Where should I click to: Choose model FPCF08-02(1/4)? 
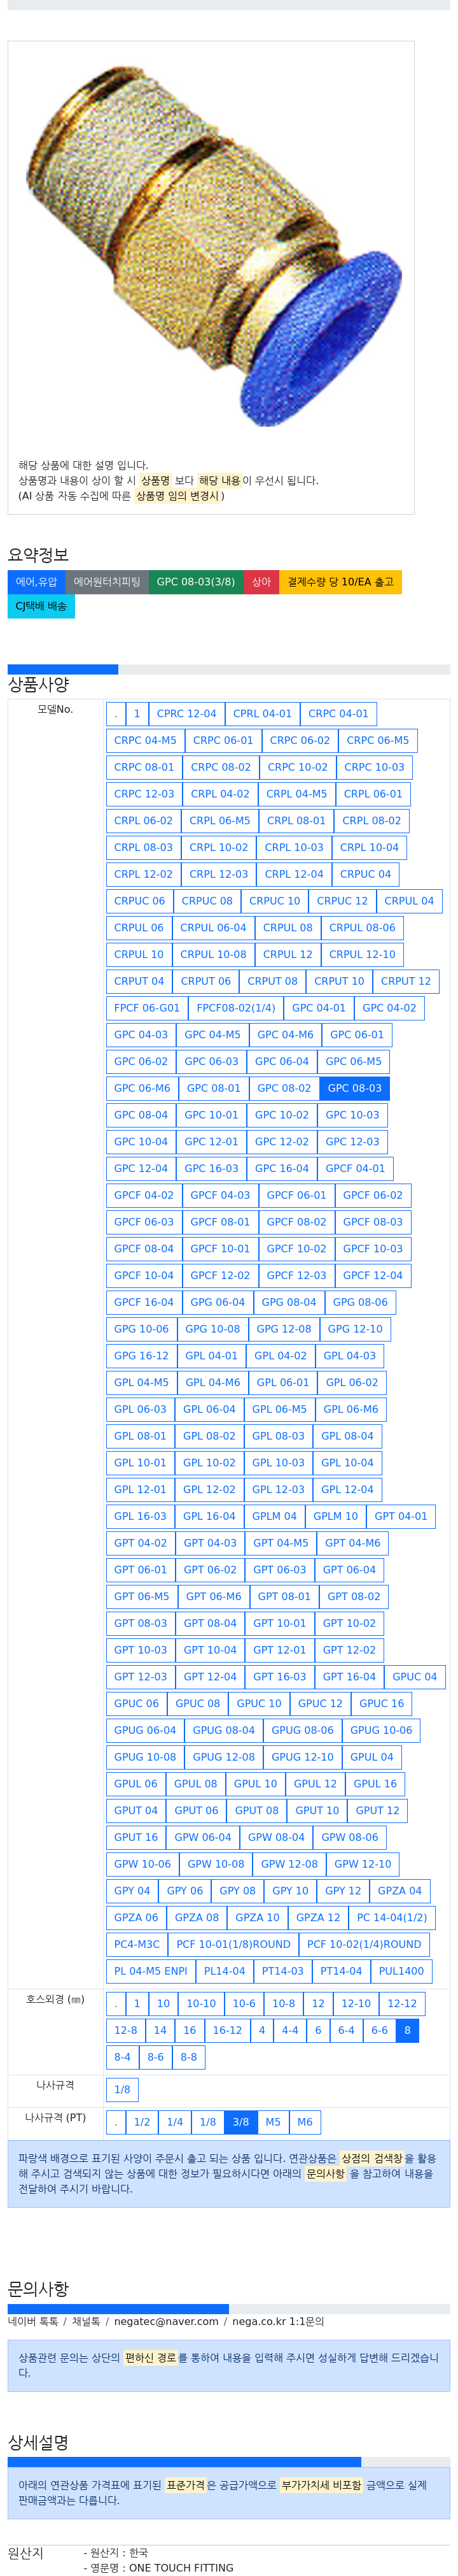235,1008
